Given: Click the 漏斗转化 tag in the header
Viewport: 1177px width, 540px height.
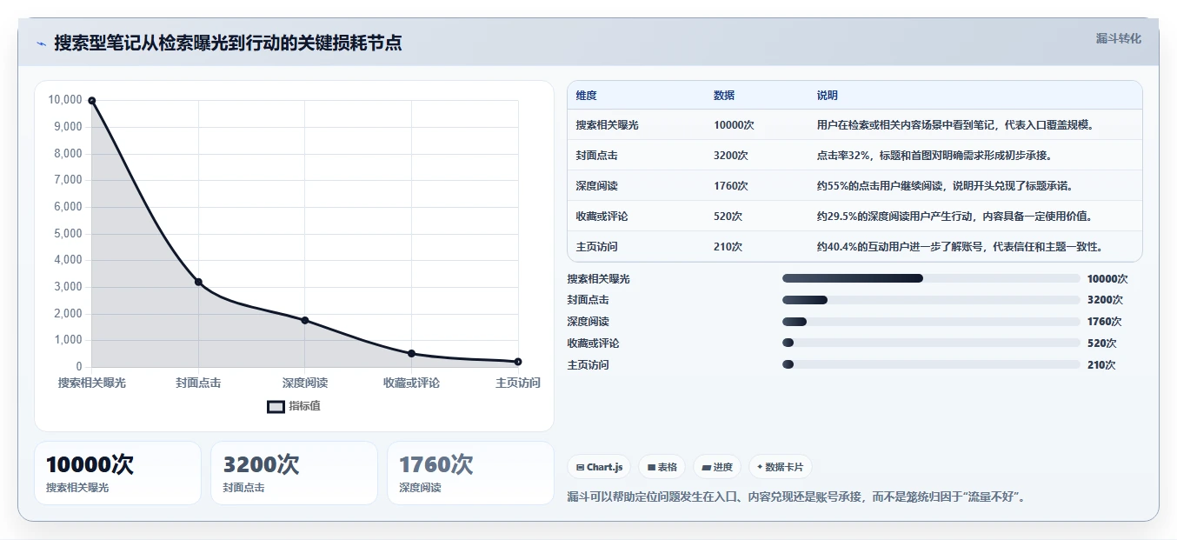Looking at the screenshot, I should [1118, 39].
